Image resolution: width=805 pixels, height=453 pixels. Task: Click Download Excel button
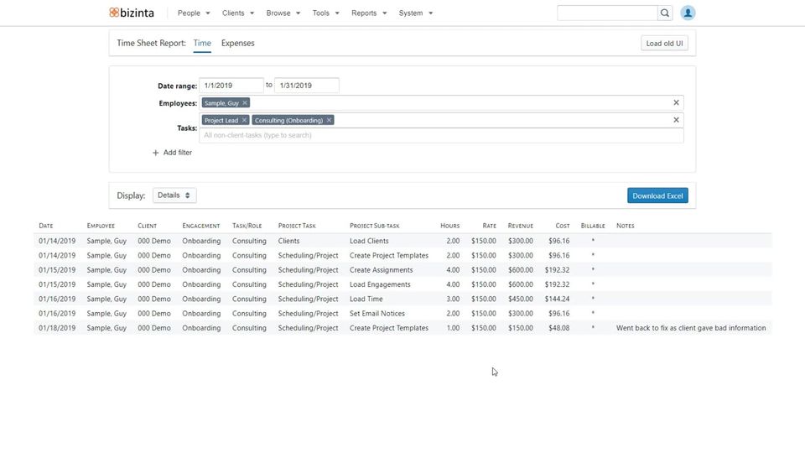pos(657,195)
